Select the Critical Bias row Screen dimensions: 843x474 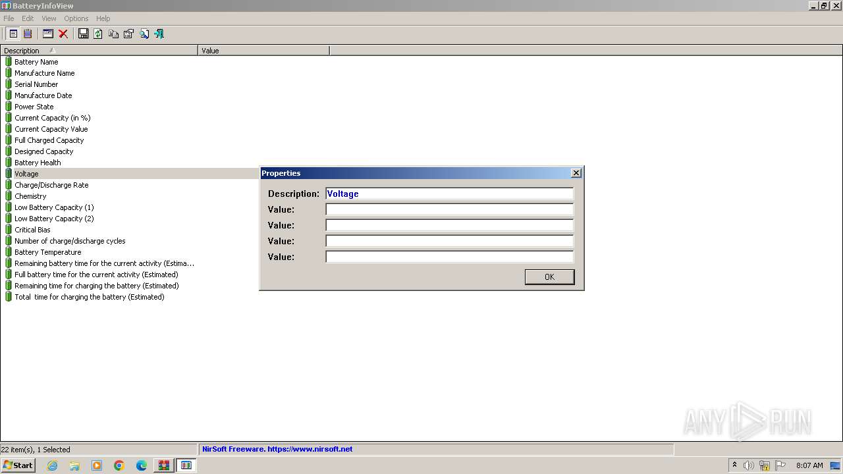[33, 230]
